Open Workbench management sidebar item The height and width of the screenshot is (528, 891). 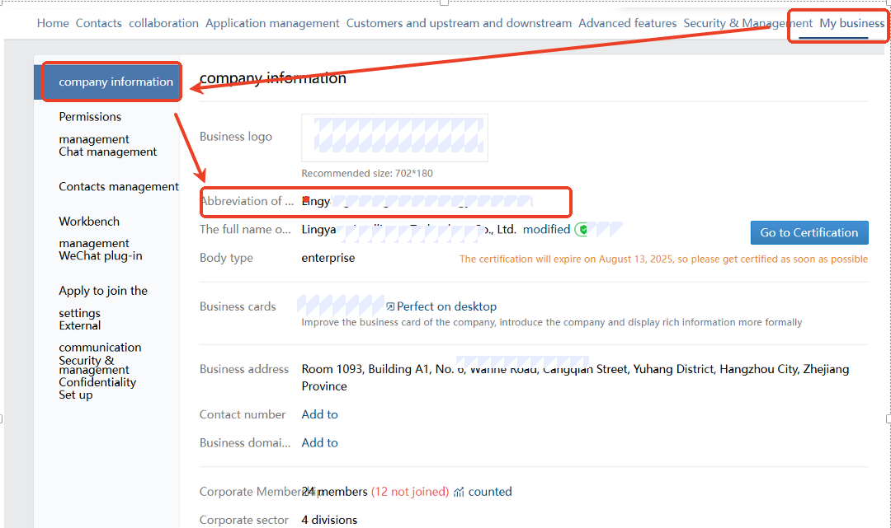(x=94, y=232)
